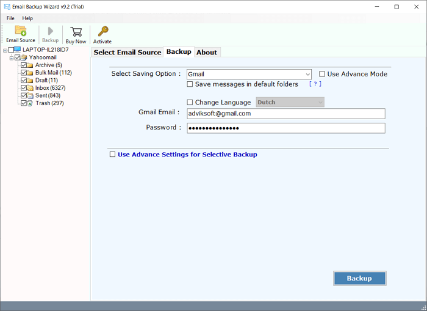
Task: Click the Activate key icon
Action: tap(103, 31)
